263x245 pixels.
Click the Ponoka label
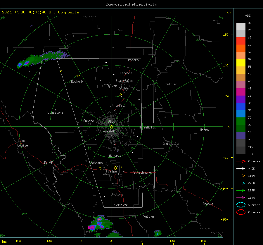pyautogui.click(x=133, y=60)
